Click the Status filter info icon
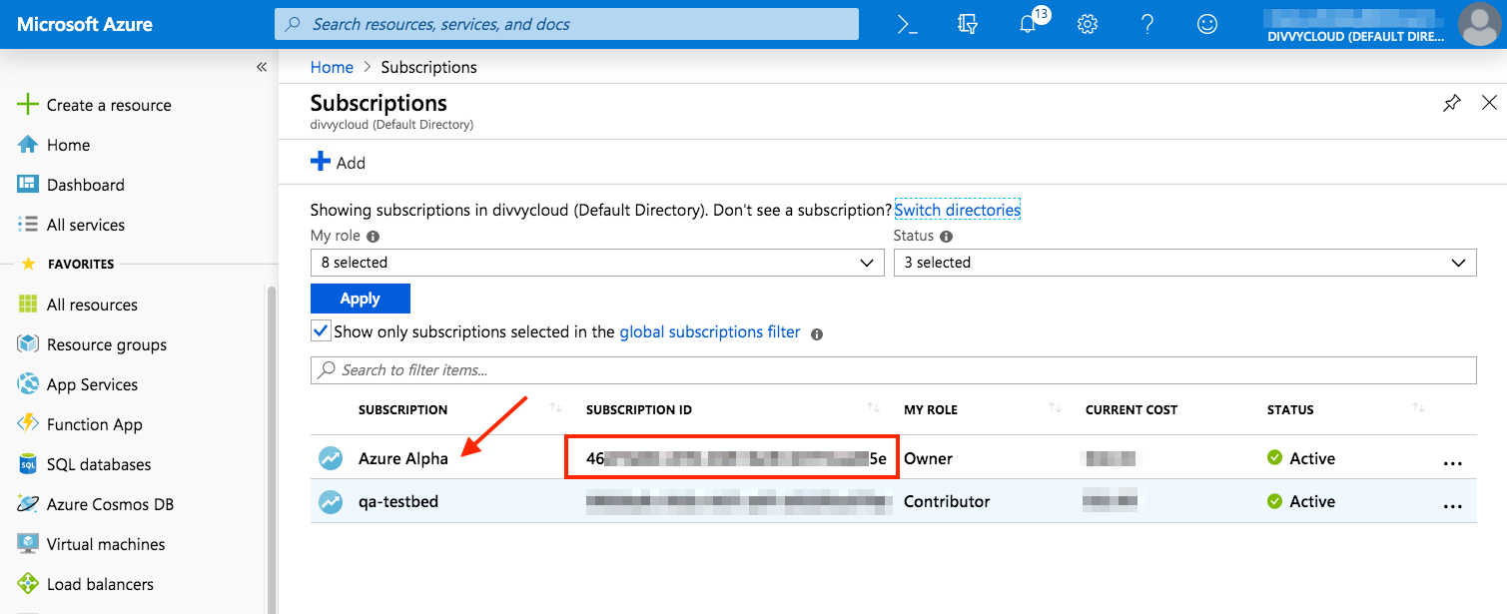 (946, 237)
